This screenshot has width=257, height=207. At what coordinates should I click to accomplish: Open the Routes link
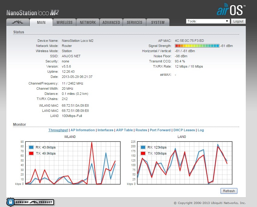coord(141,130)
